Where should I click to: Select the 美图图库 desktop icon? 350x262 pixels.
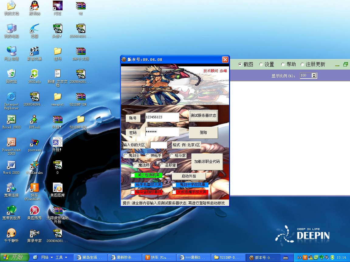(x=57, y=190)
